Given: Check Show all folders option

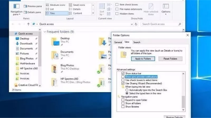Looking at the screenshot, I should click(123, 103).
